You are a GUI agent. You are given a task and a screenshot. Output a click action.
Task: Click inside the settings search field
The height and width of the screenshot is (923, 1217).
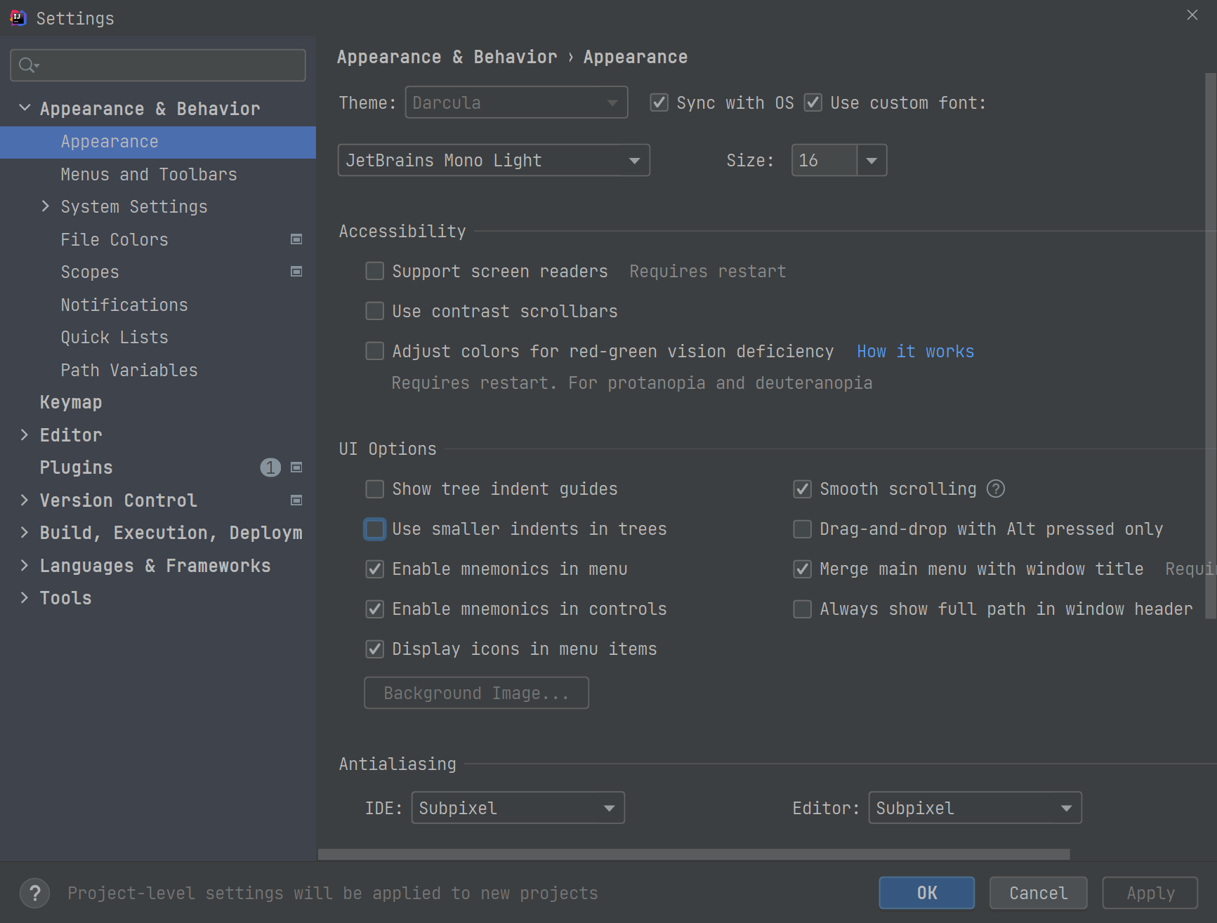(x=169, y=65)
